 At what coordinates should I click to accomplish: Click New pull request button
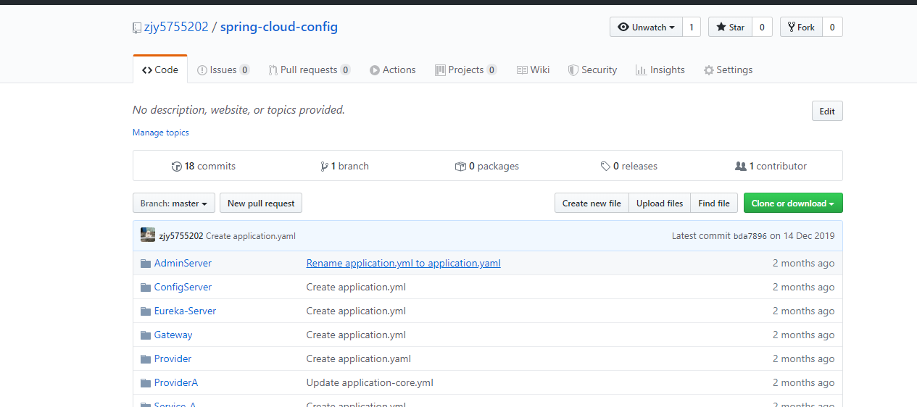tap(261, 204)
